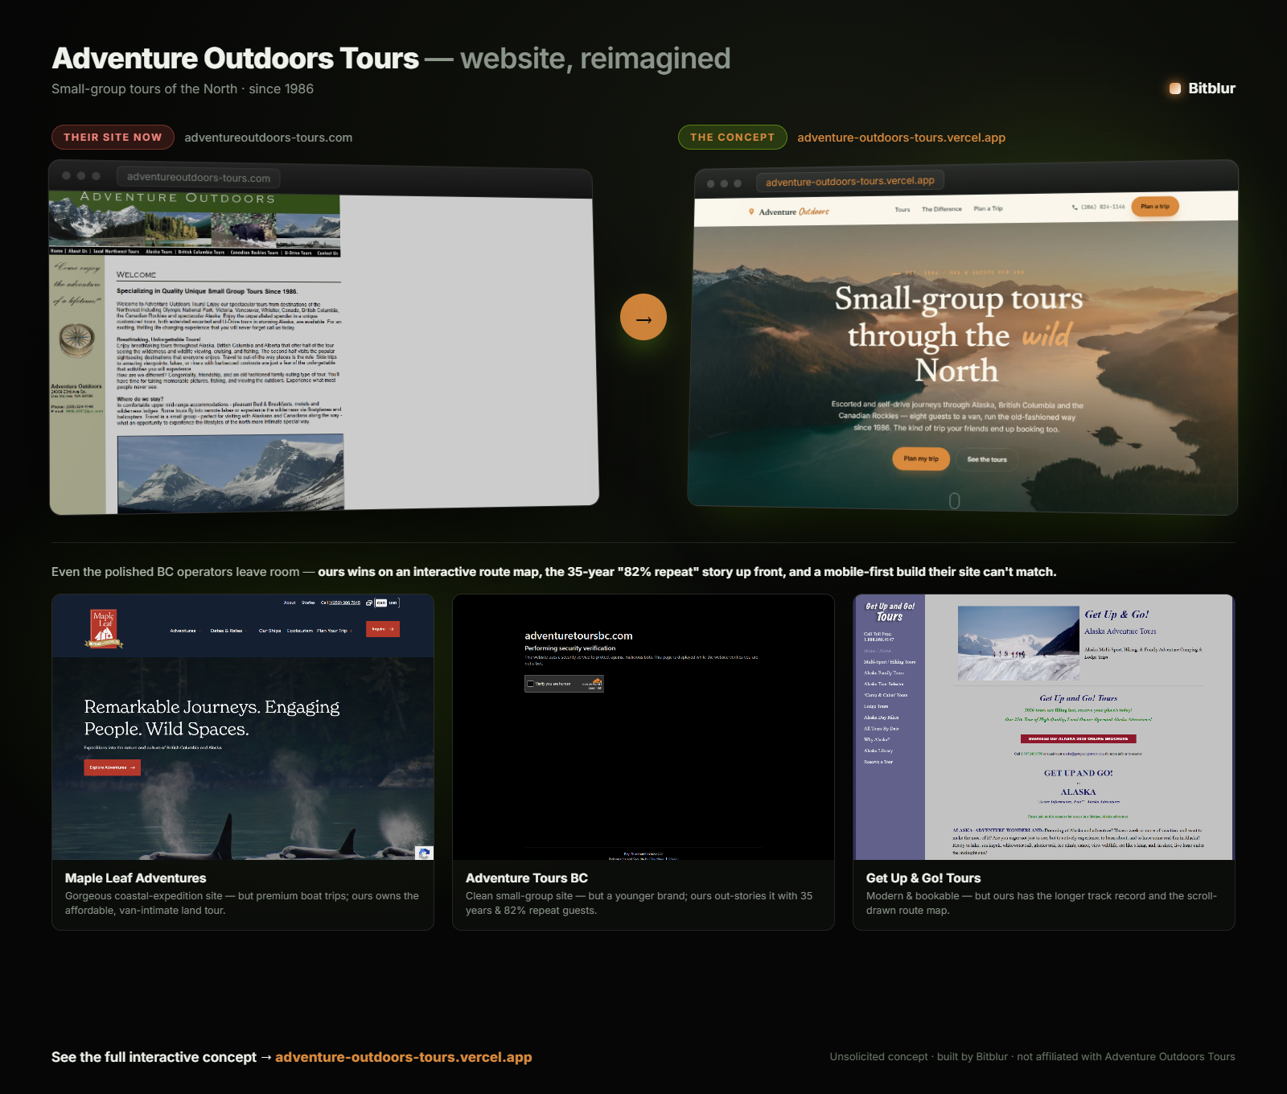Viewport: 1287px width, 1094px height.
Task: Open About in the Maple Leaf top bar
Action: 290,603
